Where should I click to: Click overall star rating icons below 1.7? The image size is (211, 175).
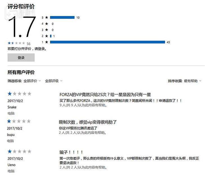(x=16, y=43)
